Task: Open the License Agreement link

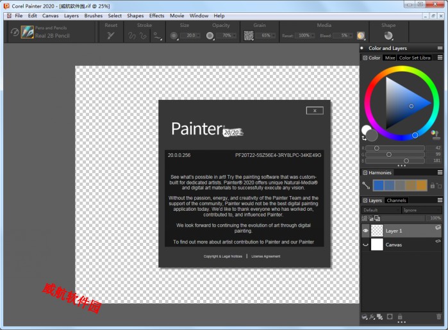Action: [266, 256]
